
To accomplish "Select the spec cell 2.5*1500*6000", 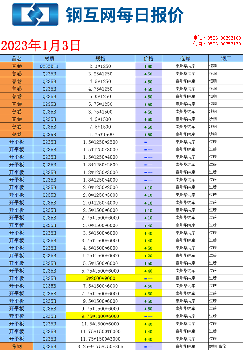I will click(x=100, y=210).
